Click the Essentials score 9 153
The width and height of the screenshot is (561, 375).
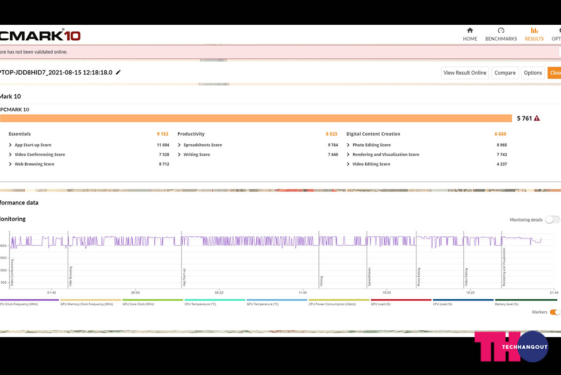coord(163,134)
